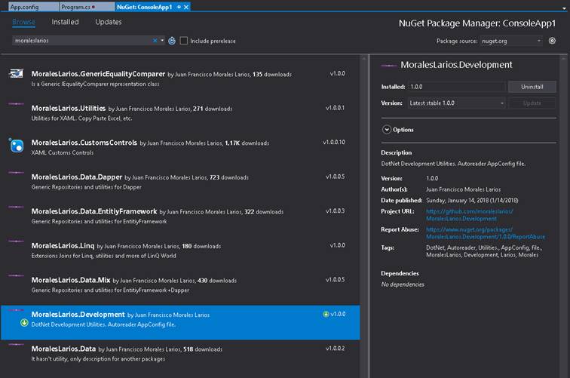Open the Report Abuse nuget.org link
Viewport: 570px width, 378px height.
[485, 233]
